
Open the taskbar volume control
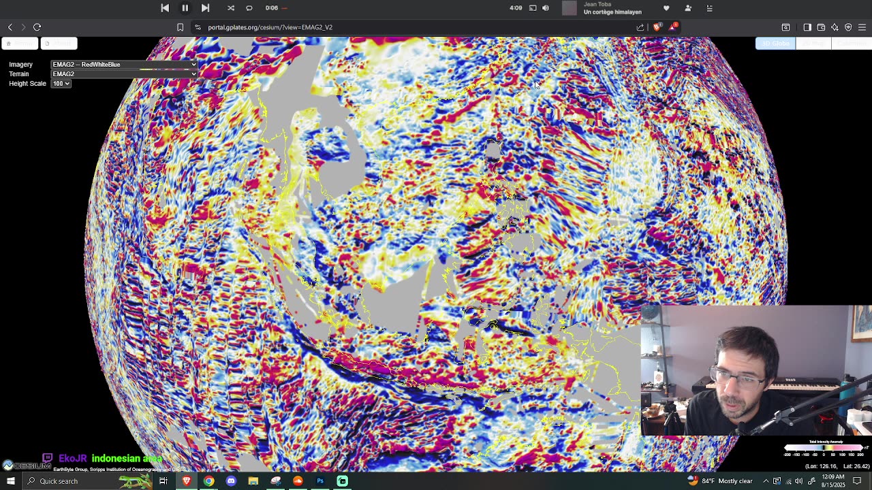point(799,481)
